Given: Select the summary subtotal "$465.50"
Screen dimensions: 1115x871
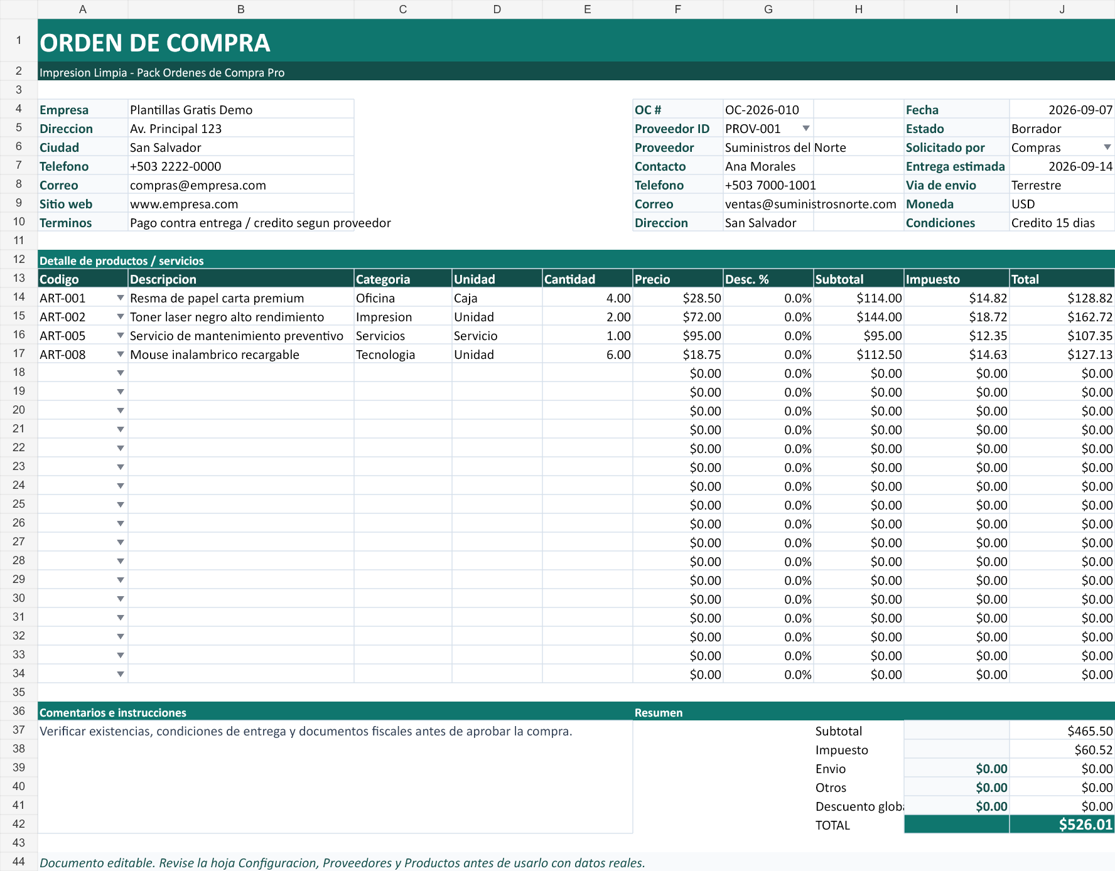Looking at the screenshot, I should tap(1062, 730).
